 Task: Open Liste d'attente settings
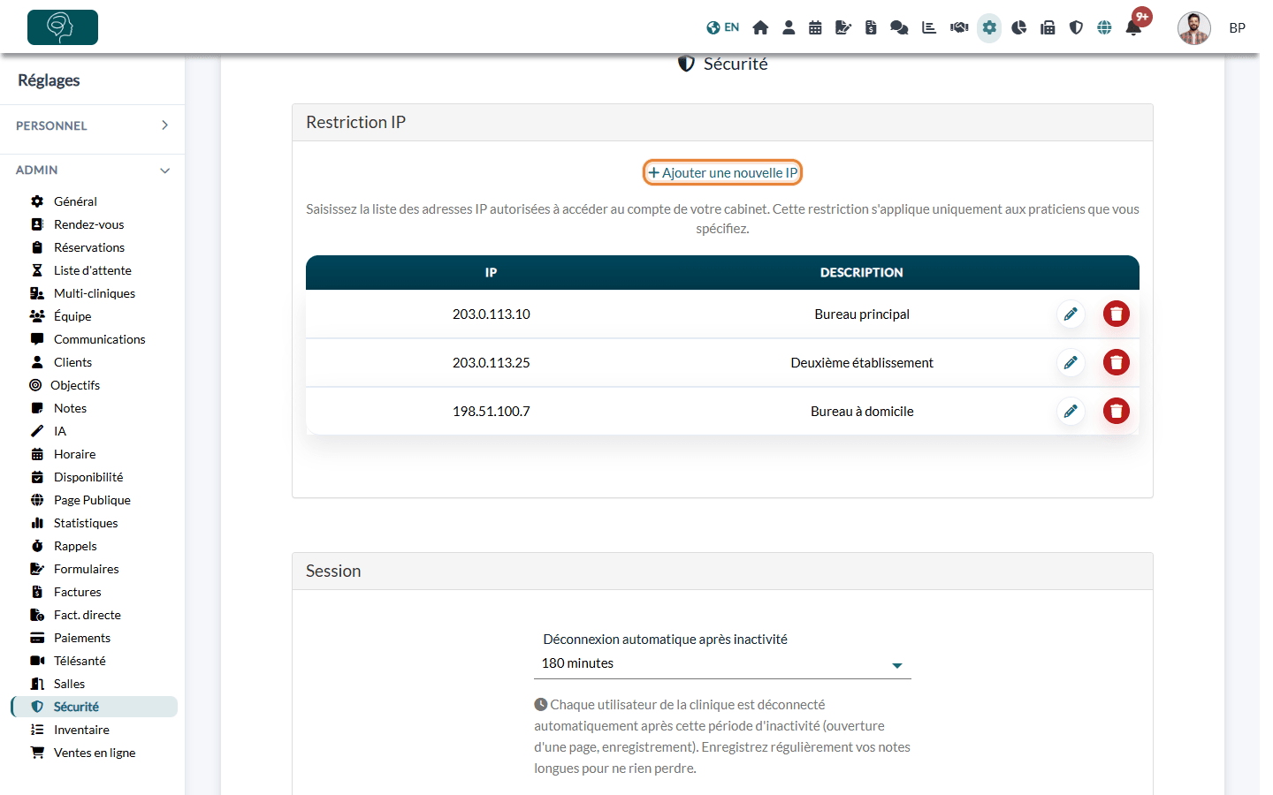92,270
